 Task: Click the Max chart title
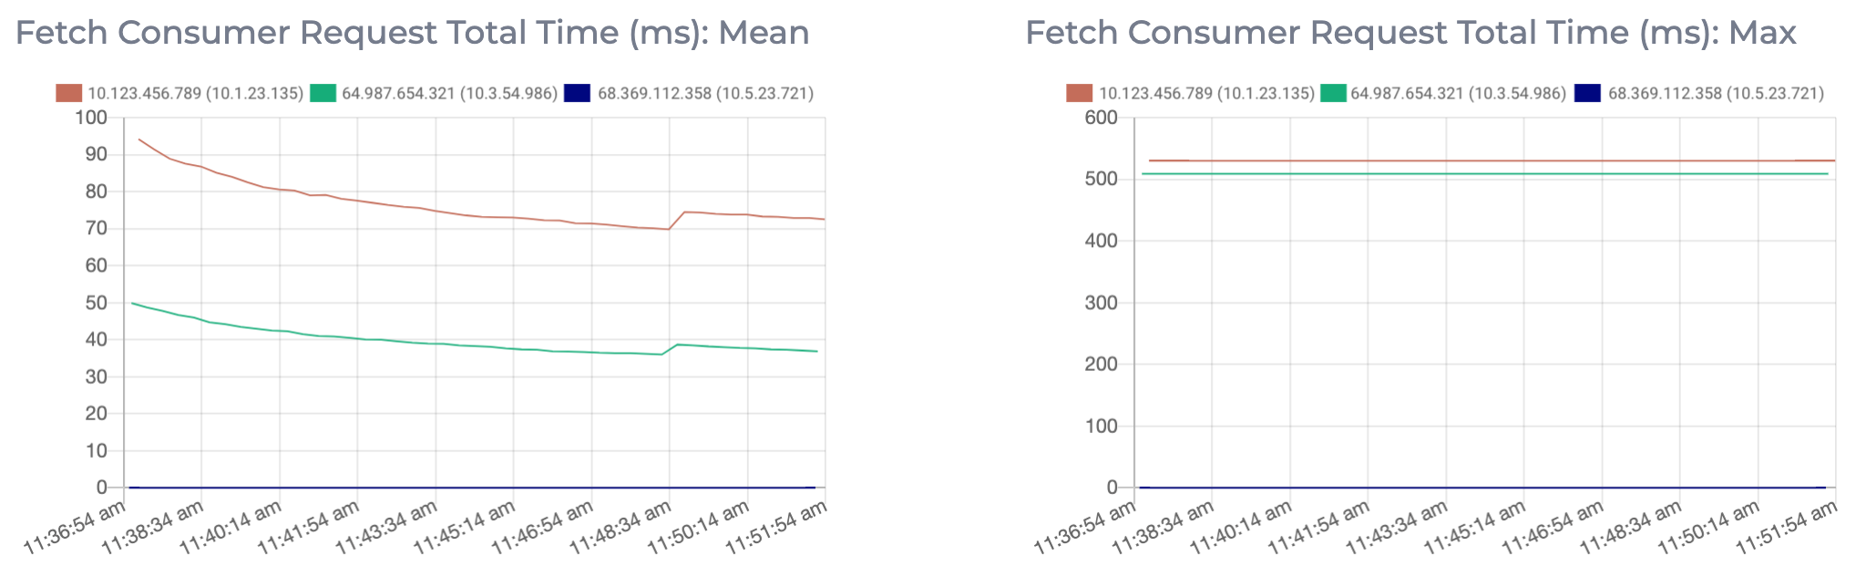pos(1410,33)
